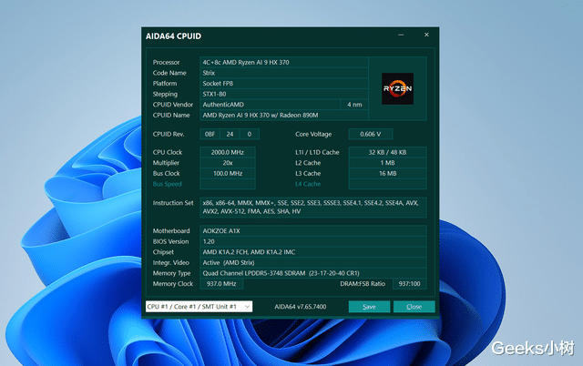Click the Platform value Socket FP8
This screenshot has height=366, width=583.
(284, 83)
